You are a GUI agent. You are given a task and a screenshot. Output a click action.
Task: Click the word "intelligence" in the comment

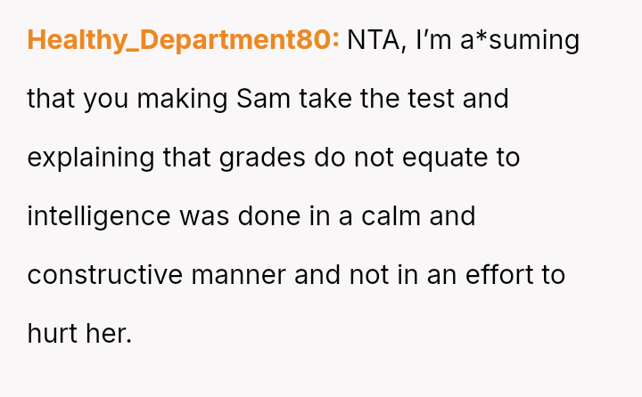point(99,216)
